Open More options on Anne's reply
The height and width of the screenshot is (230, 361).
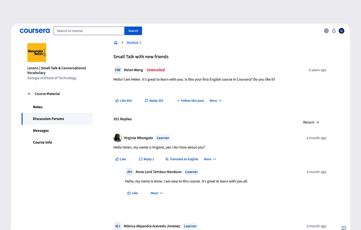pos(157,193)
